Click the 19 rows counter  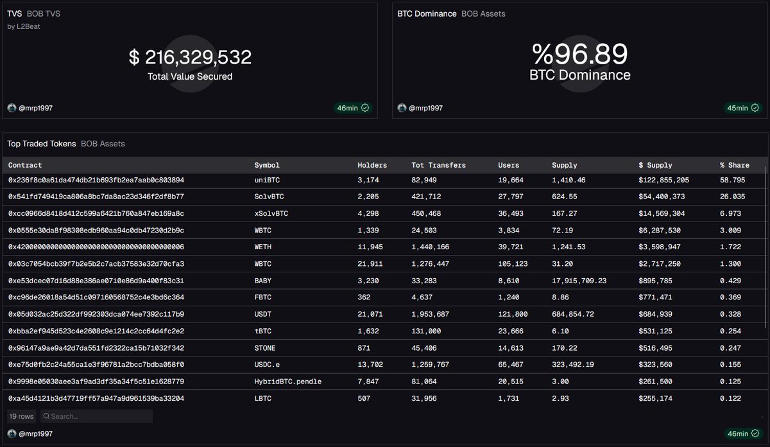click(x=22, y=416)
